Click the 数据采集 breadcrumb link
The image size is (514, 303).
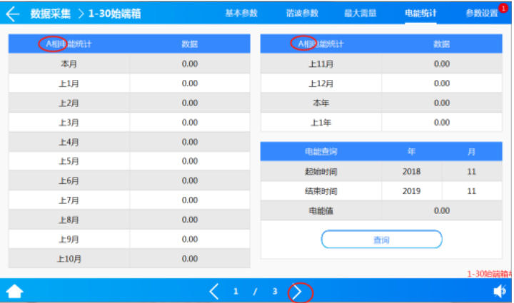point(51,14)
